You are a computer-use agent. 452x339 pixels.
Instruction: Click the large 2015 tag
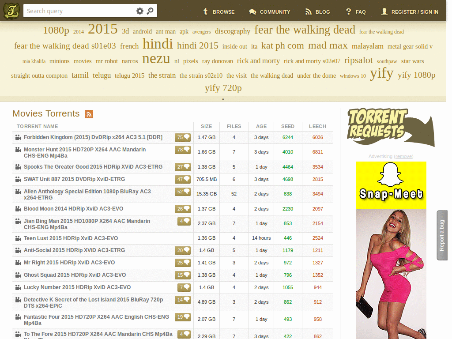[102, 29]
